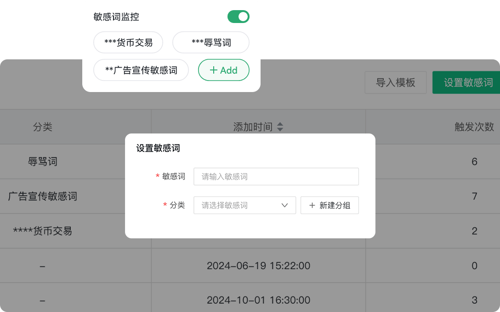Click the trigger count 7 cell
Viewport: 500px width, 312px height.
(x=474, y=196)
